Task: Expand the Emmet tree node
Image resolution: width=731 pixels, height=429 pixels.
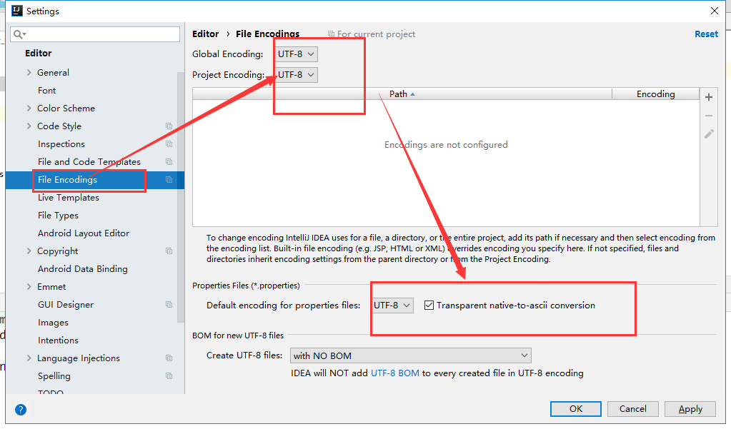Action: tap(29, 286)
